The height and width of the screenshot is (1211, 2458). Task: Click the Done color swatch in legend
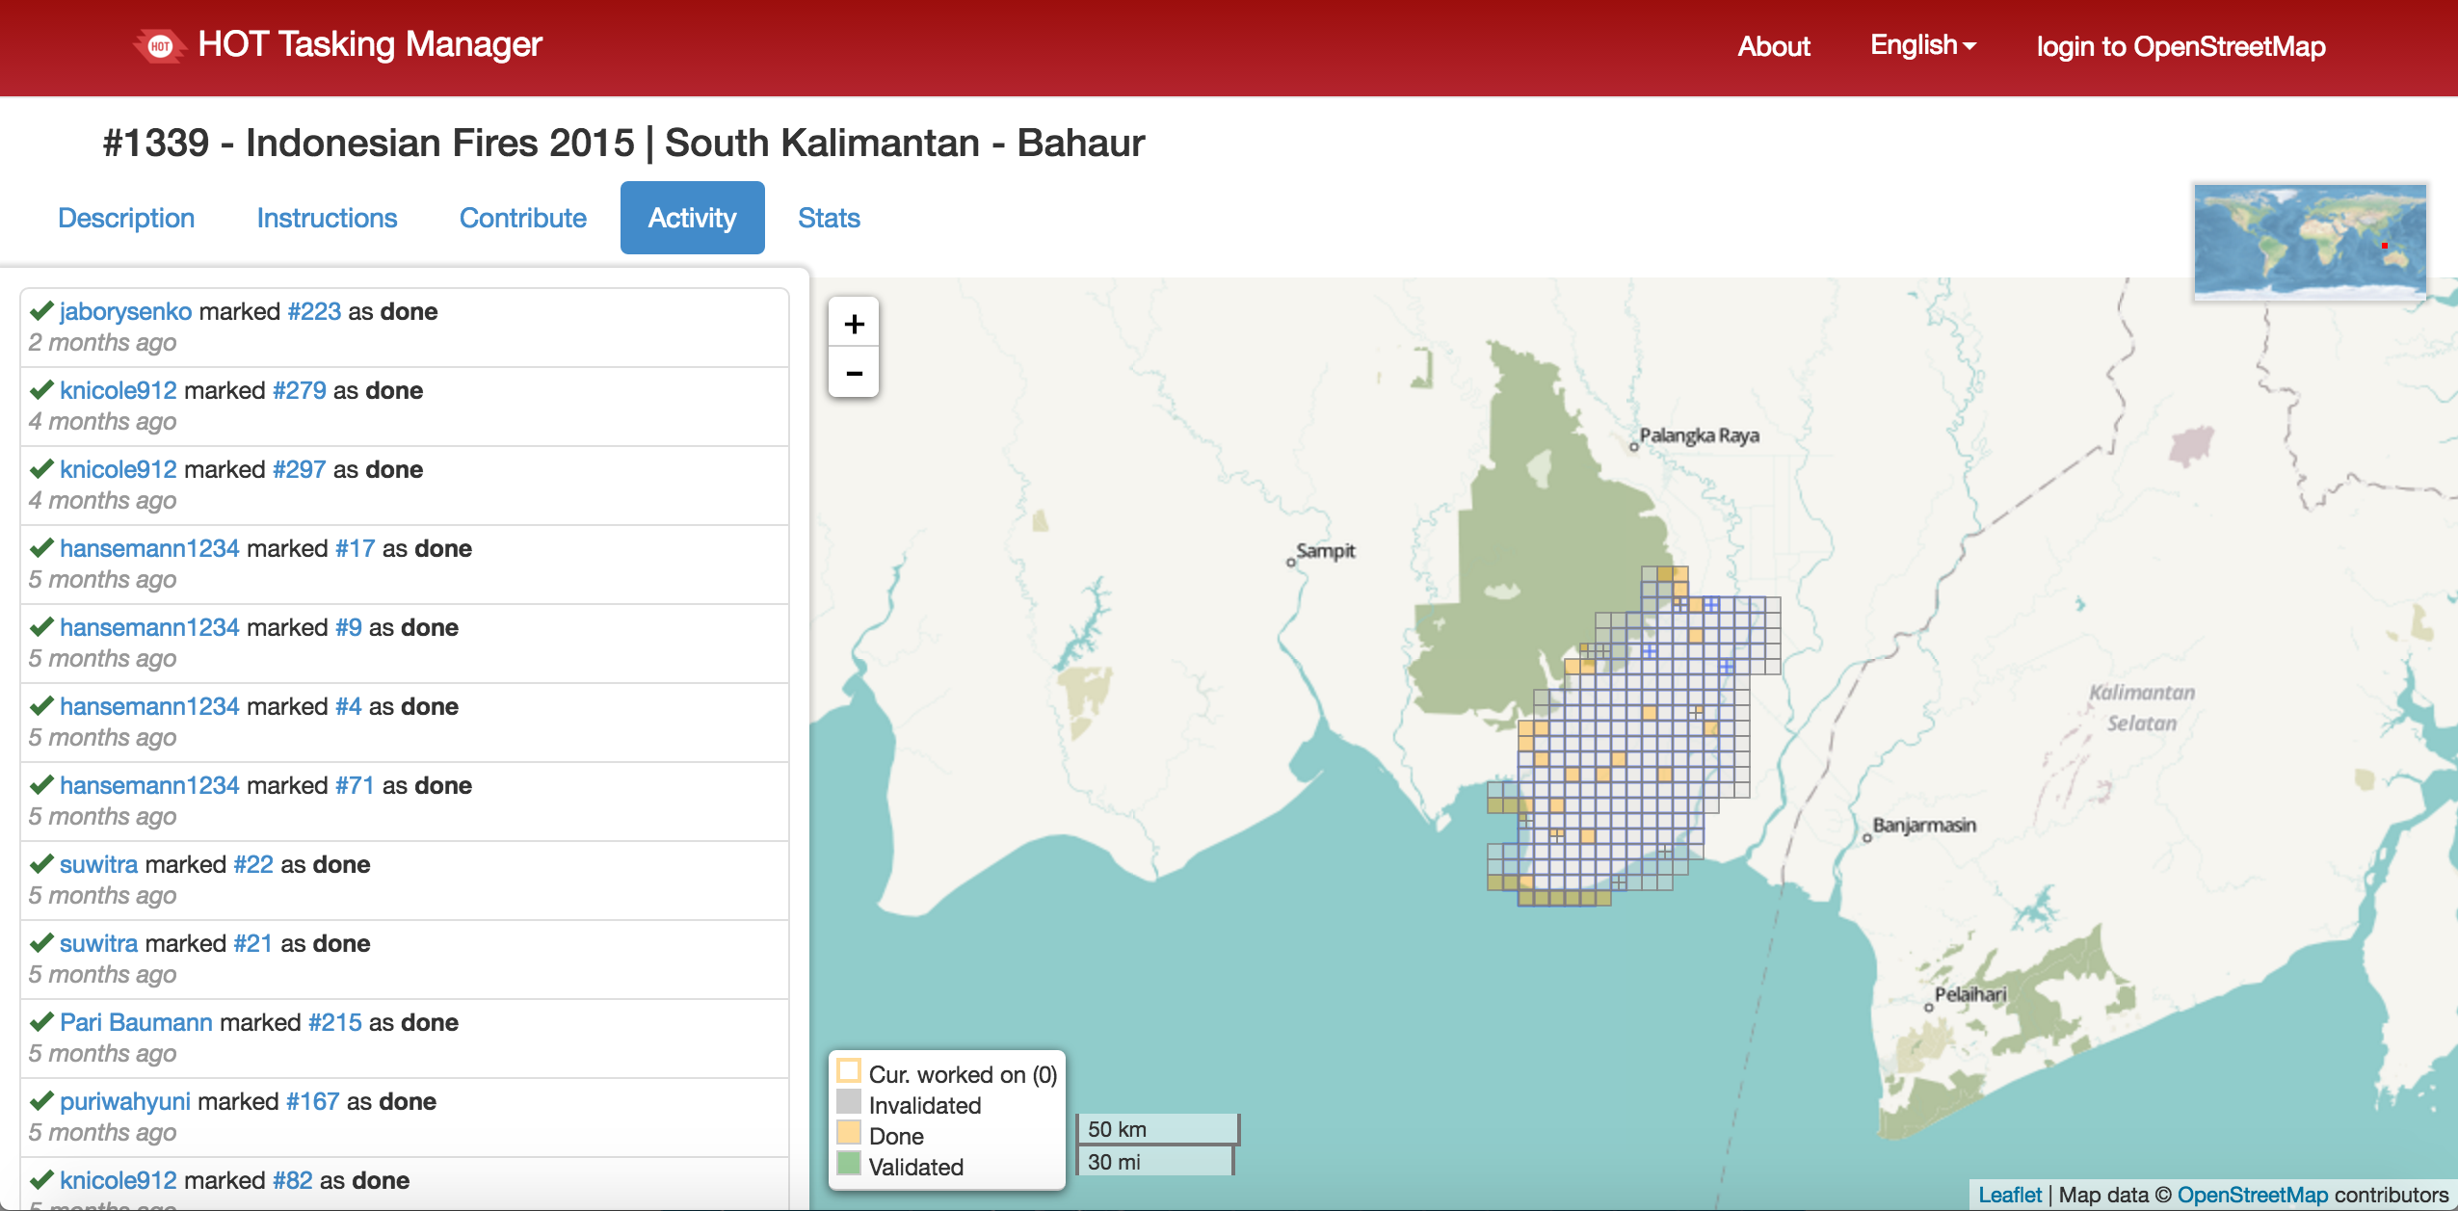click(x=848, y=1133)
